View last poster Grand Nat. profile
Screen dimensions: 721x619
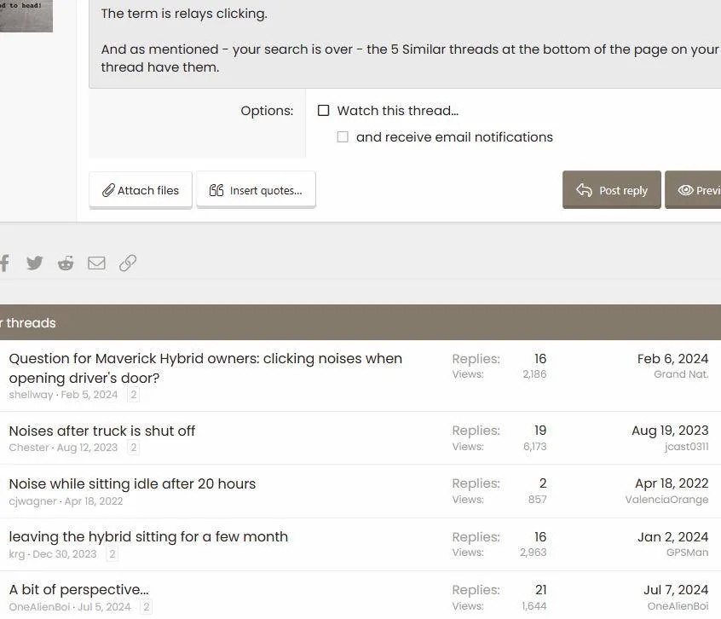tap(681, 374)
